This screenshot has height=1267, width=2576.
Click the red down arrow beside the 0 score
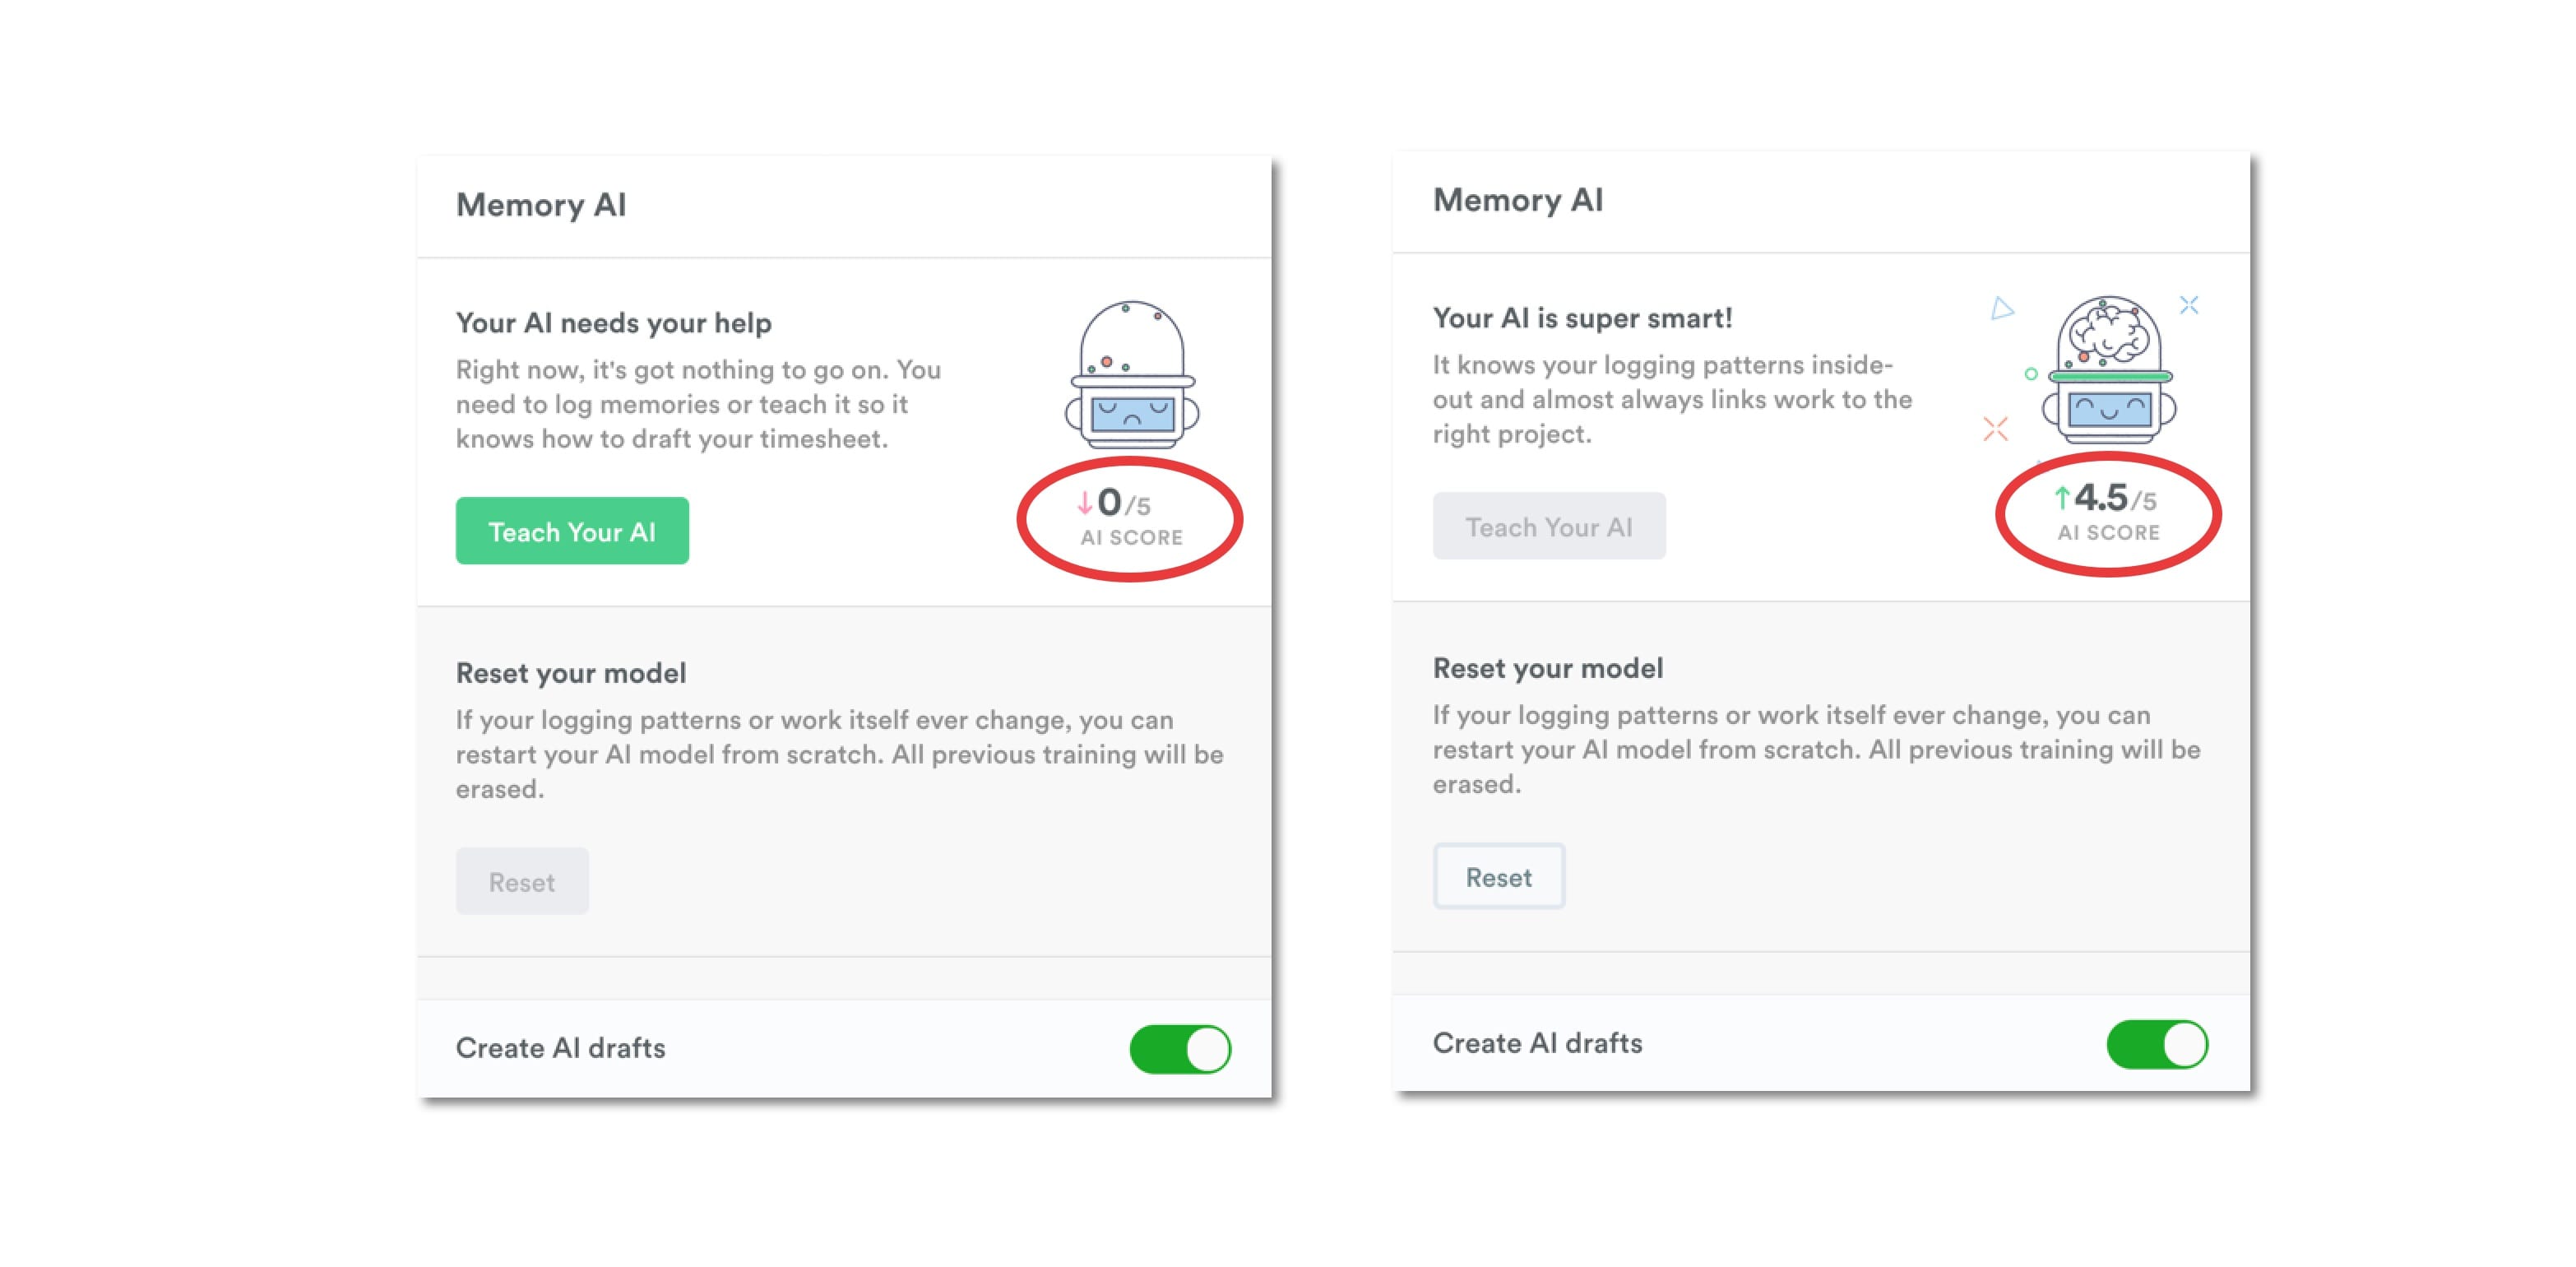tap(1084, 502)
